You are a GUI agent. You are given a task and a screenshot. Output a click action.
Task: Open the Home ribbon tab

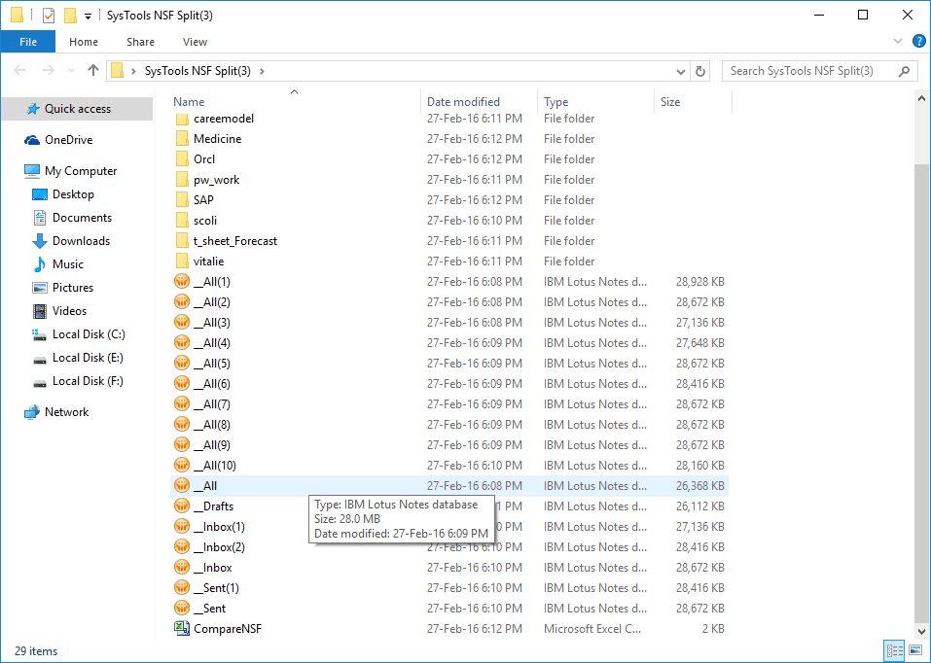(x=83, y=42)
